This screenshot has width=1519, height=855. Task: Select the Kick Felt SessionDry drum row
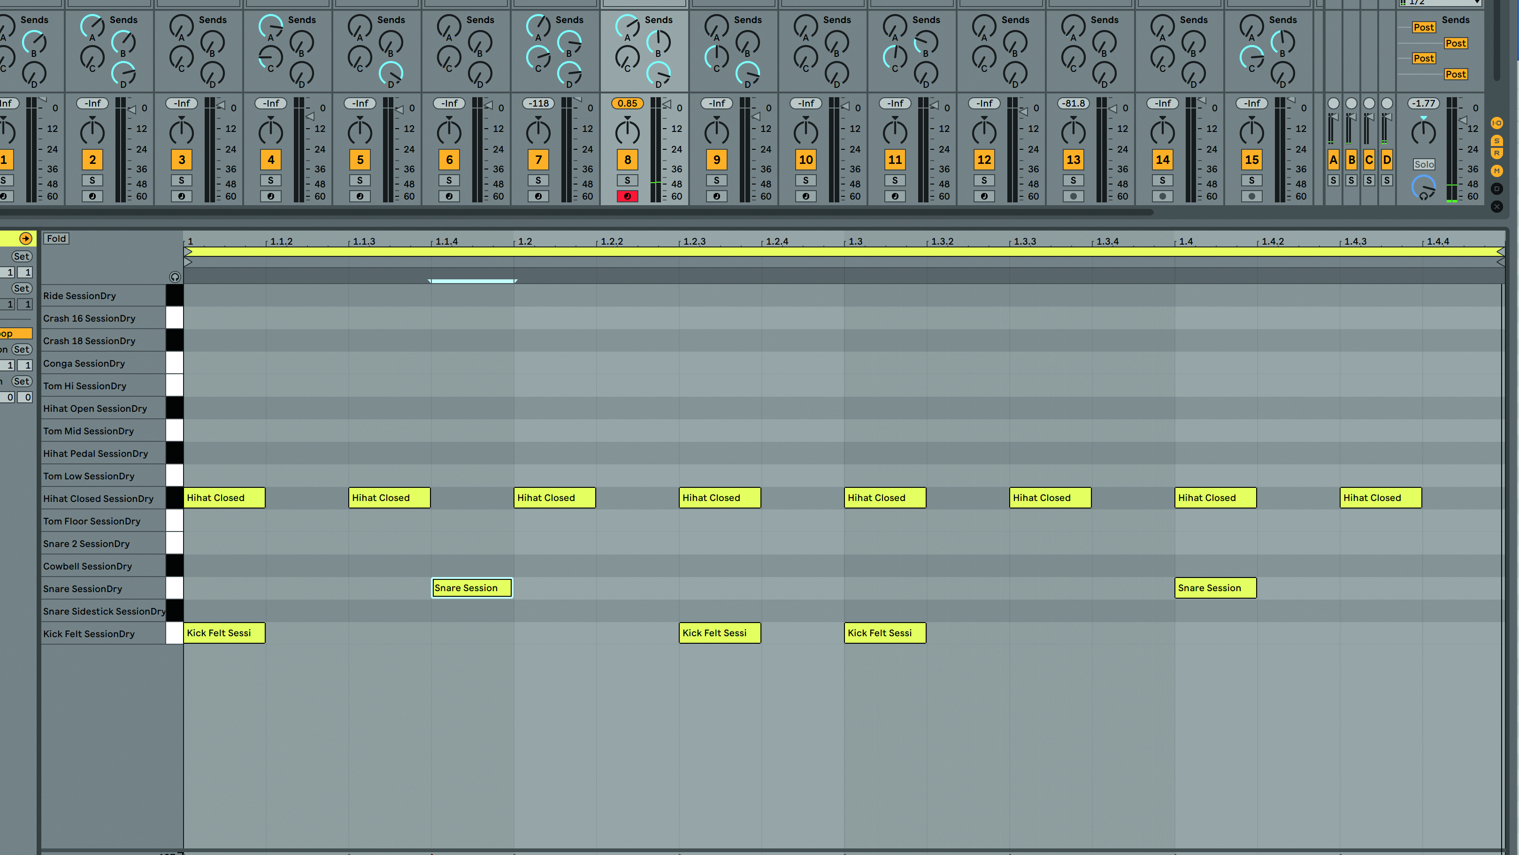coord(88,633)
